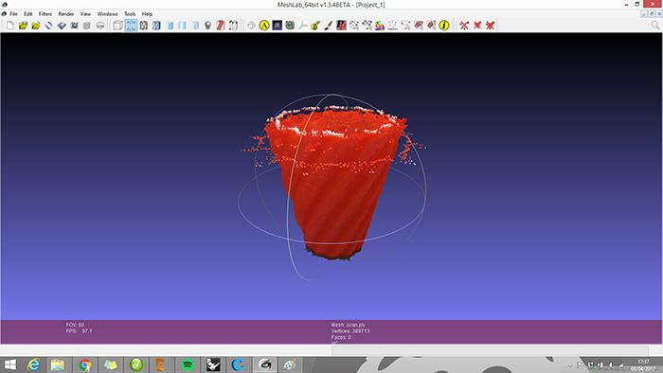Delete selected vertices (first red X)

[x=464, y=26]
